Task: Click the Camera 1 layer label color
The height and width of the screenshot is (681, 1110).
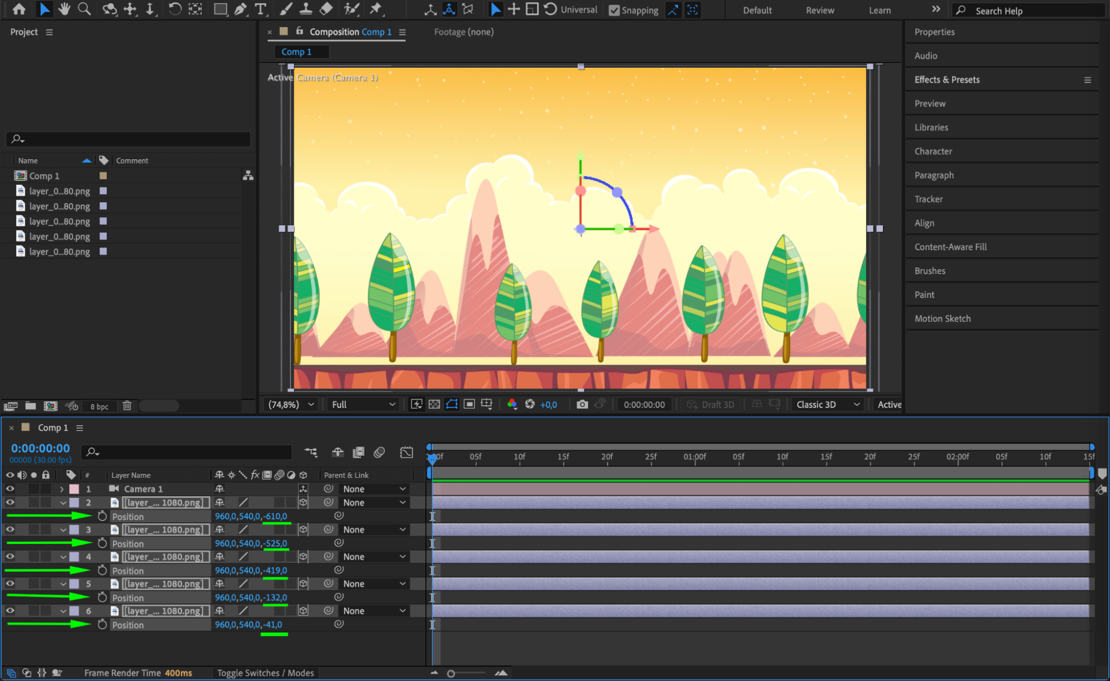Action: [74, 489]
